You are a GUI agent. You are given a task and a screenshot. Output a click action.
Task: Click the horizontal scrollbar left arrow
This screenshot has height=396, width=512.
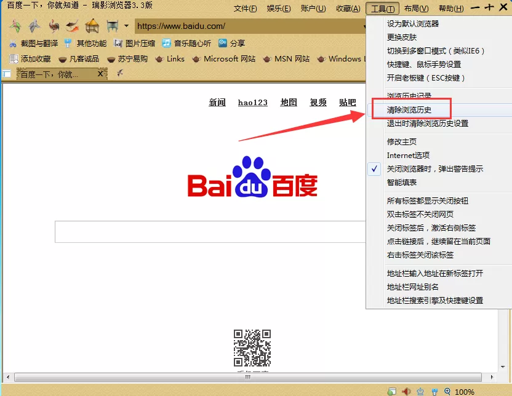(8, 378)
